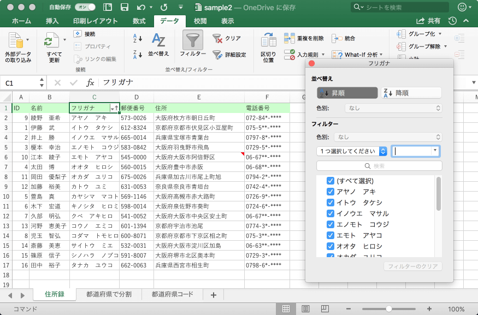Viewport: 478px width, 315px height.
Task: Uncheck the イトウ タケシ checkbox
Action: point(330,203)
